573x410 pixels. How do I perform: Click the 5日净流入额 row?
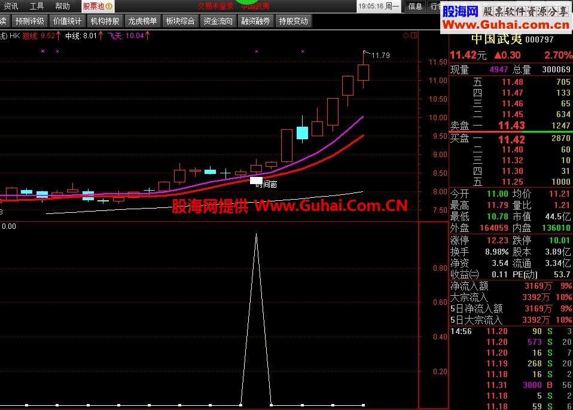tap(511, 308)
